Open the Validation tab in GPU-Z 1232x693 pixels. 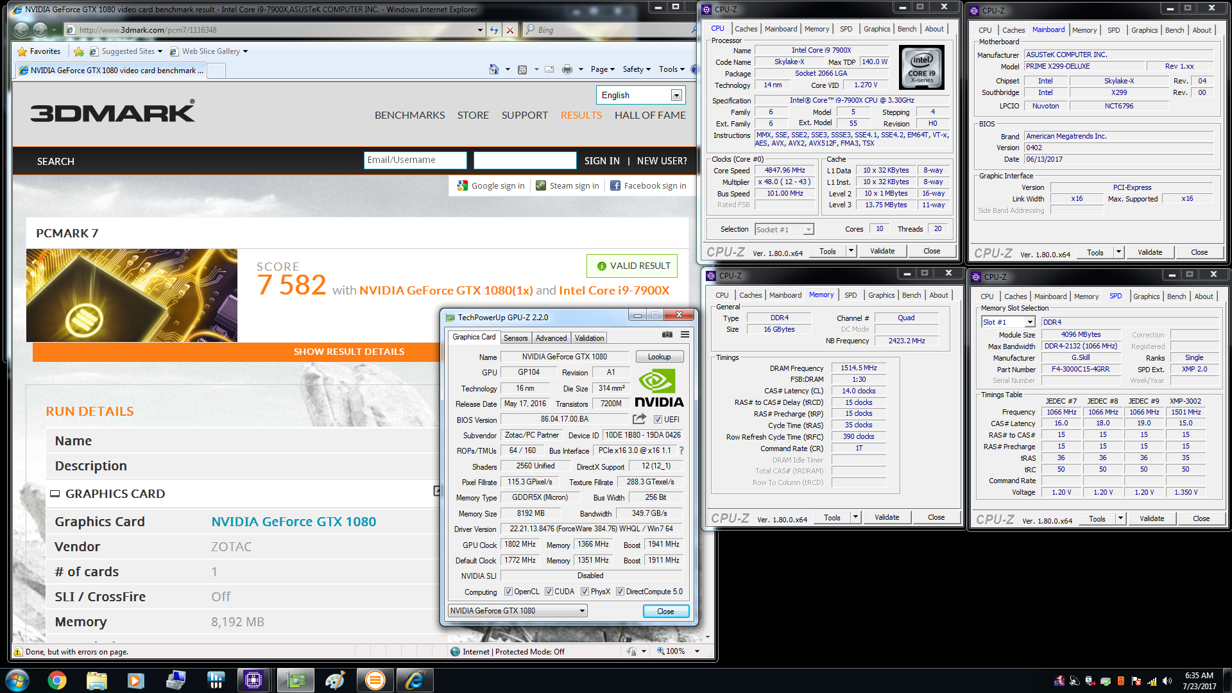click(x=589, y=338)
